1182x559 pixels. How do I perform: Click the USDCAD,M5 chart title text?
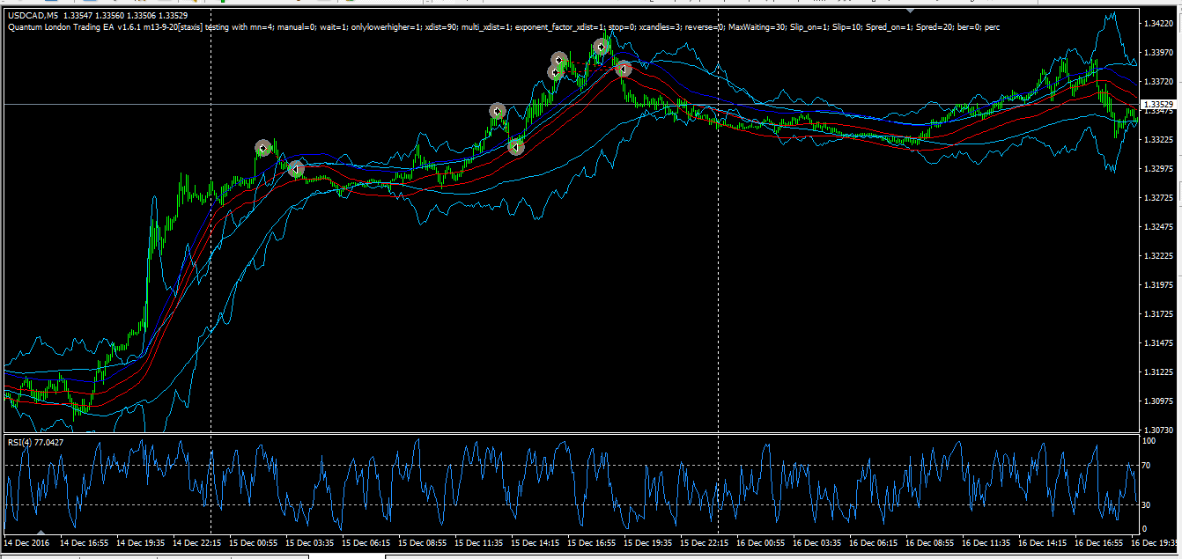tap(32, 16)
